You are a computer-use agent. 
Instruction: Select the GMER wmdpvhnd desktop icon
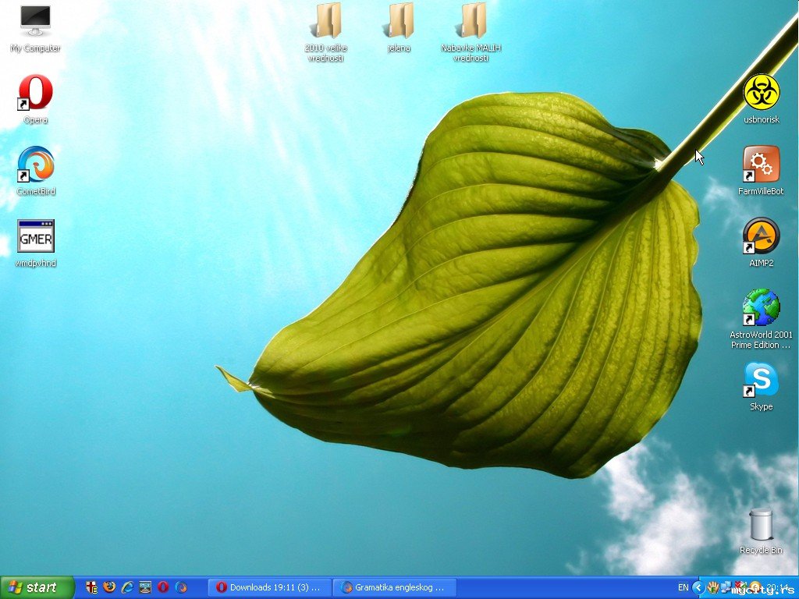click(35, 236)
